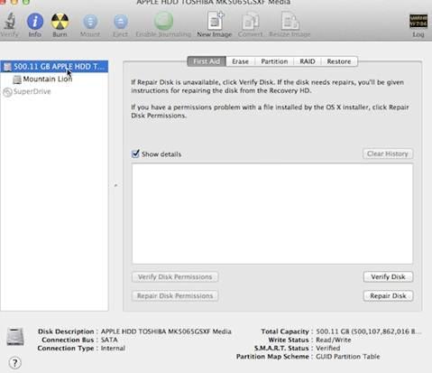Open the RAID tab
Screen dimensions: 432x373
(308, 61)
